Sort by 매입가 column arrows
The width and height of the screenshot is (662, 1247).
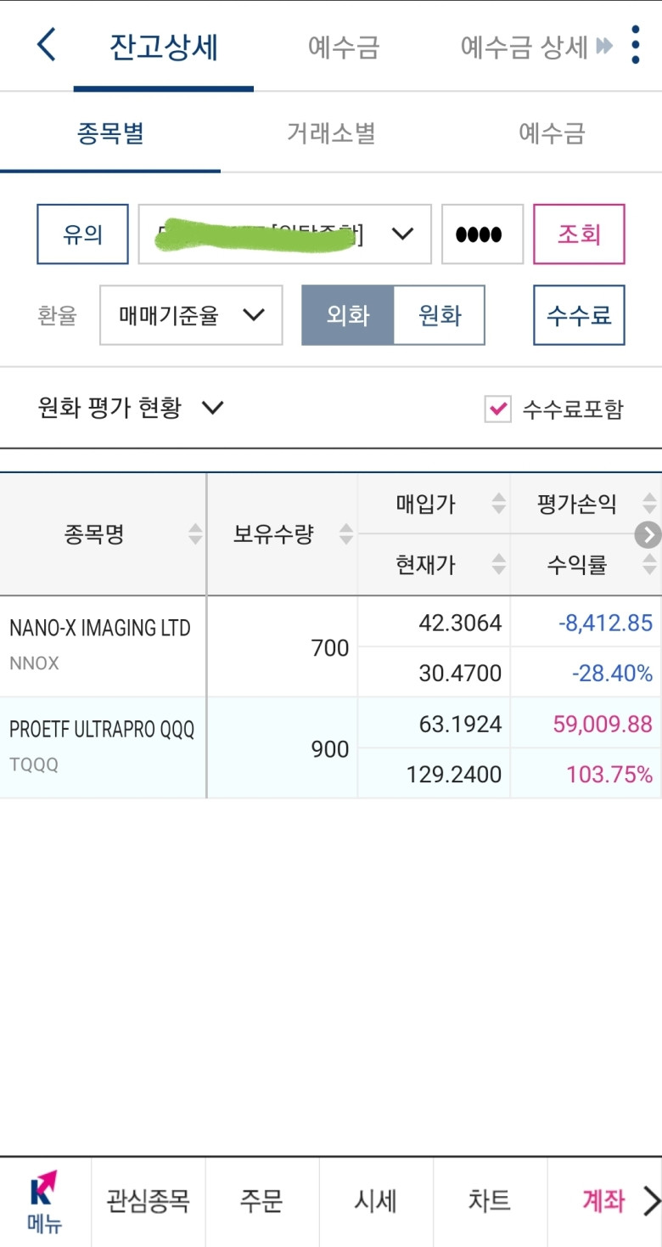click(x=499, y=504)
